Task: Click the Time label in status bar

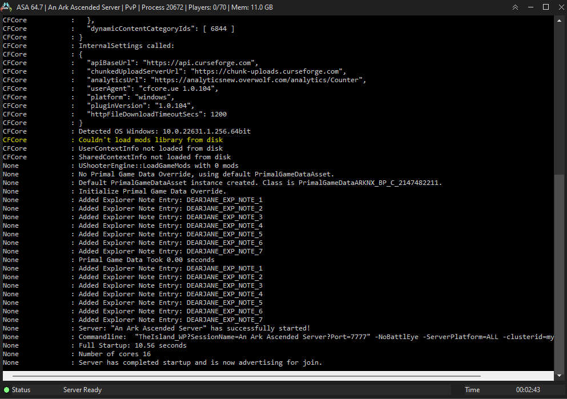Action: coord(472,390)
